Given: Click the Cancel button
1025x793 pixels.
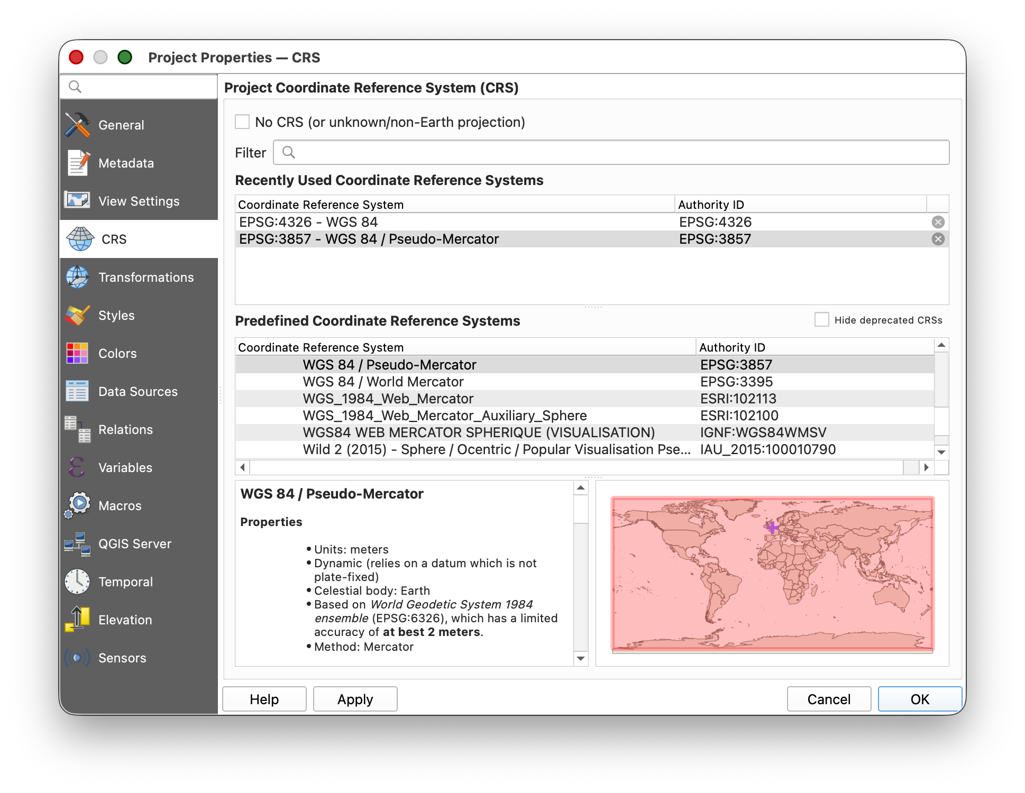Looking at the screenshot, I should (828, 699).
